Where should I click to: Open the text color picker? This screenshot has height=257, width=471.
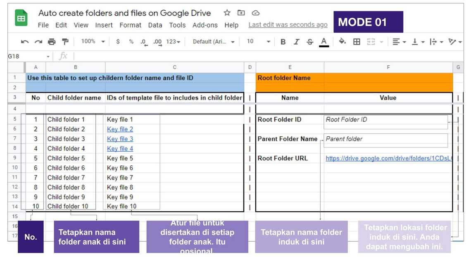pos(324,42)
